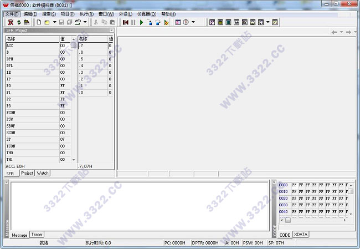This screenshot has height=249, width=360.
Task: Expand dropdown arrow next to clock icon
Action: (193, 22)
